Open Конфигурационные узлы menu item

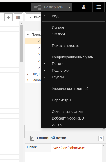(74, 57)
